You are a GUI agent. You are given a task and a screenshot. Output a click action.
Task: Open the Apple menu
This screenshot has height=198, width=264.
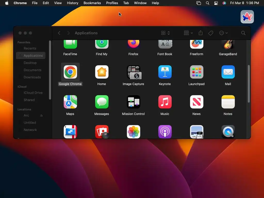tap(7, 3)
